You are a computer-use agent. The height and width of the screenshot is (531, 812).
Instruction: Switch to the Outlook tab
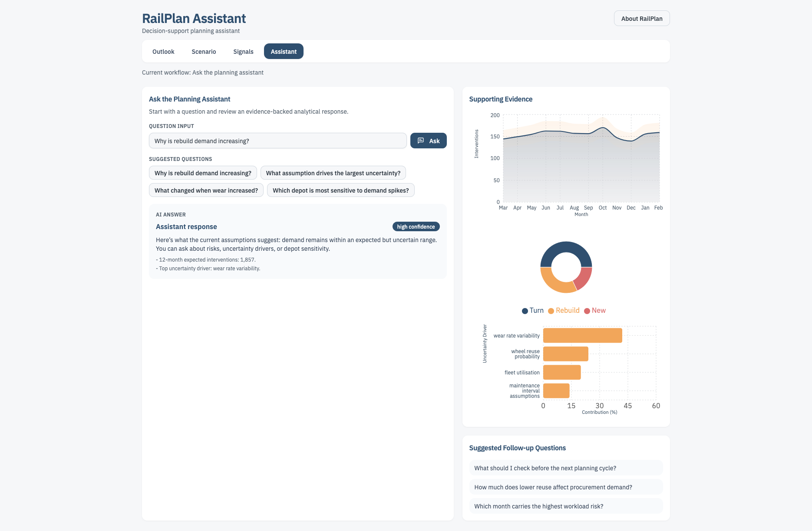(163, 51)
